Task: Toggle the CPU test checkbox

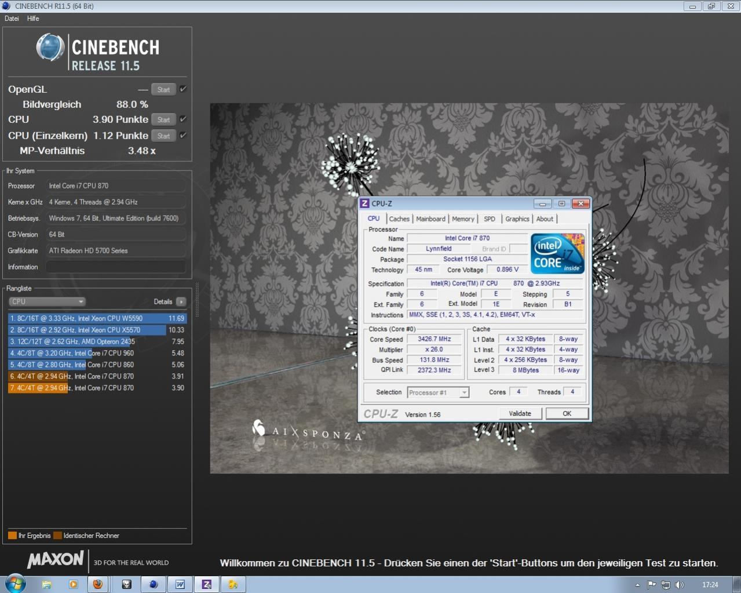Action: [x=183, y=119]
